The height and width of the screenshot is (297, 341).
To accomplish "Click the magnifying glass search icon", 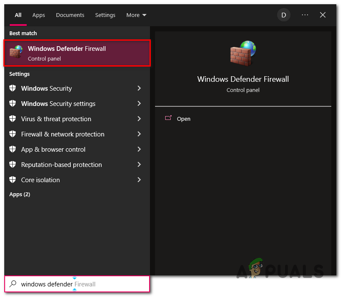I will point(13,284).
